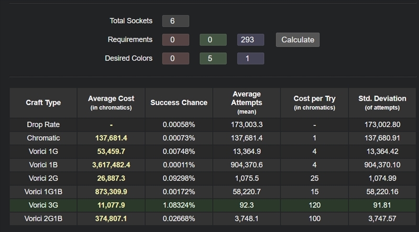The width and height of the screenshot is (419, 232).
Task: Click the blue Desired Colors input
Action: click(x=250, y=59)
